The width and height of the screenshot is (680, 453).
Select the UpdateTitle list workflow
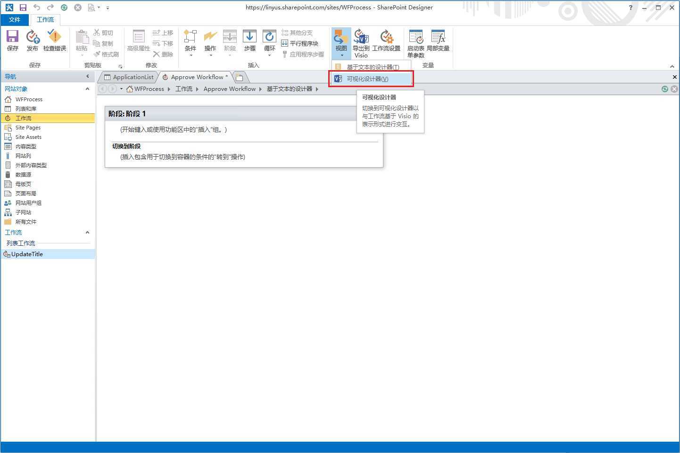(x=48, y=254)
